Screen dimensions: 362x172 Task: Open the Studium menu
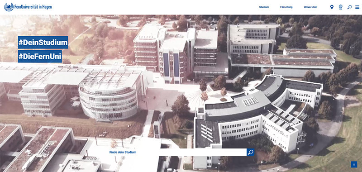tap(264, 7)
